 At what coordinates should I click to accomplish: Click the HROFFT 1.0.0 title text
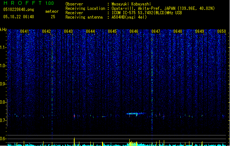(29, 3)
